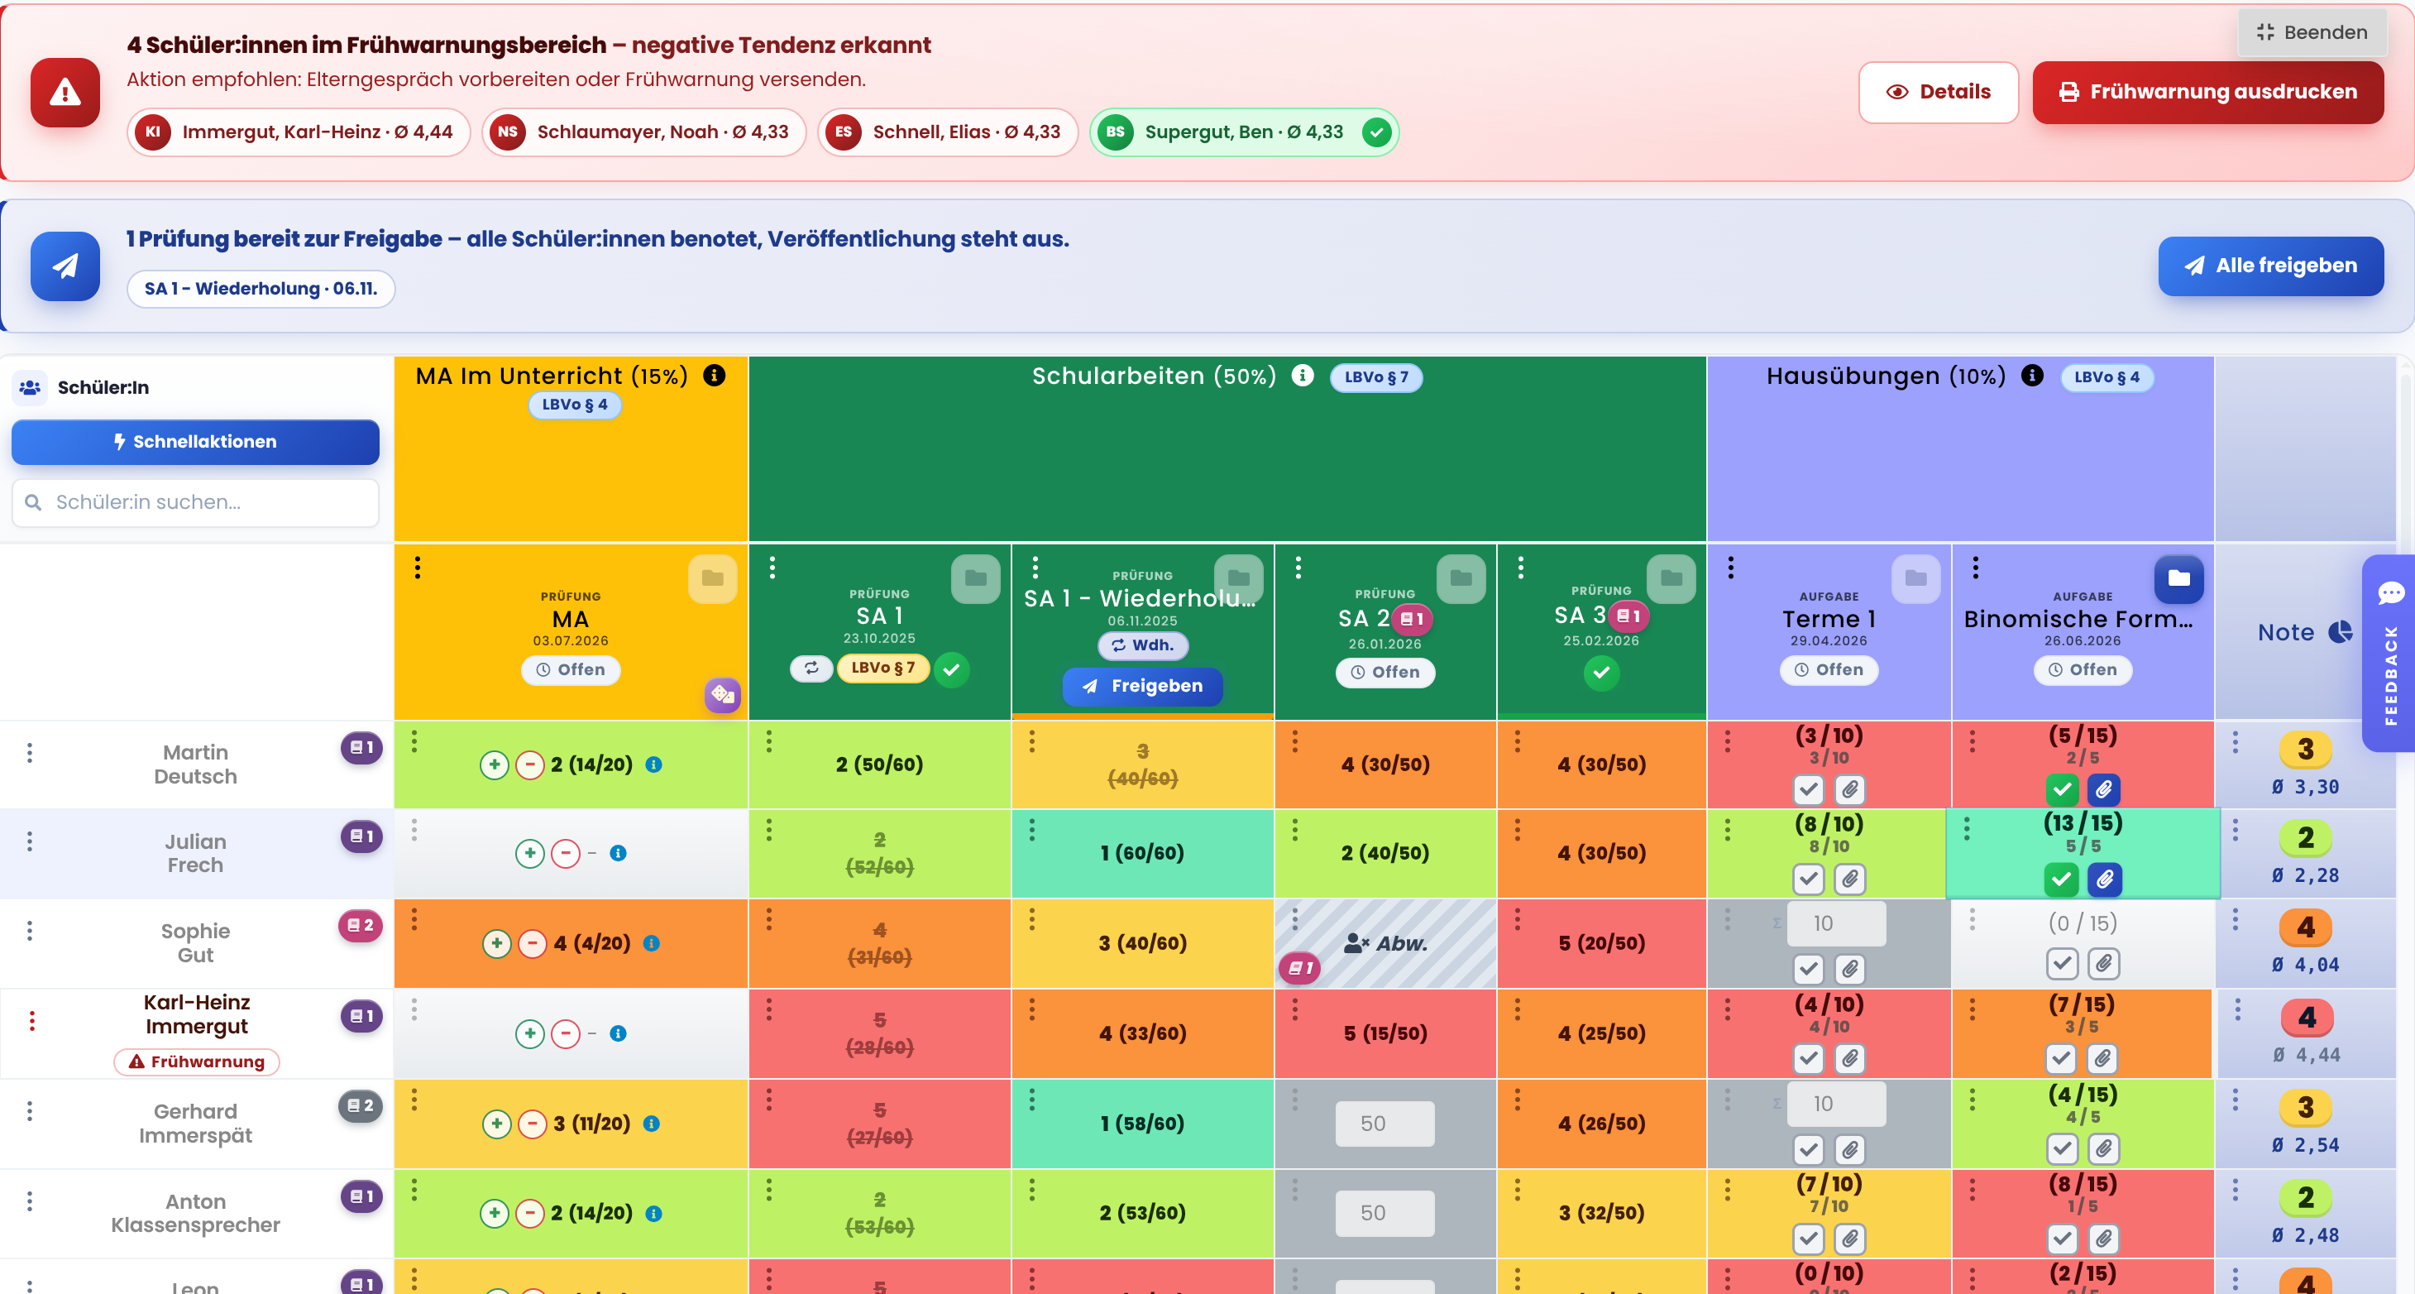Open the three-dot menu of SA 2 column
Viewport: 2415px width, 1294px height.
(1298, 568)
